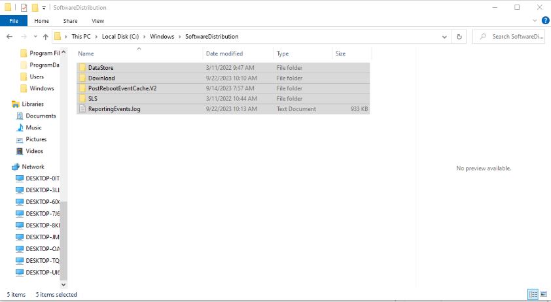The image size is (551, 302).
Task: Click '9/22/2023 10:13 AM' date
Action: point(231,109)
